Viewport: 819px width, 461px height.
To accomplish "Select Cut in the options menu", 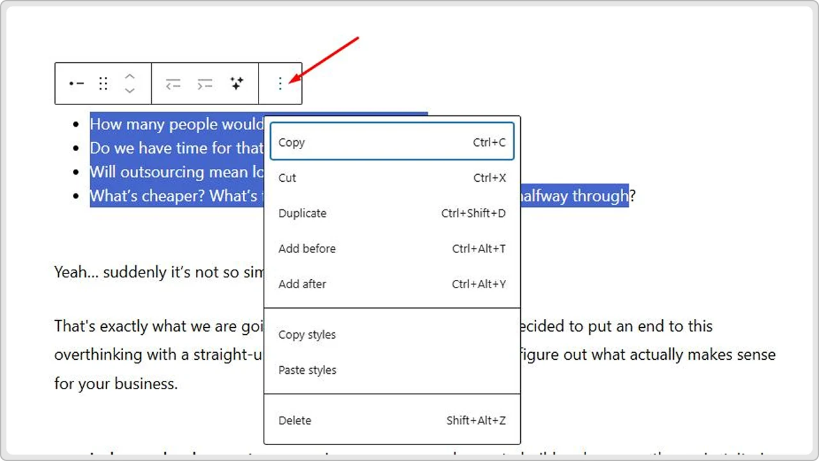I will pyautogui.click(x=392, y=178).
